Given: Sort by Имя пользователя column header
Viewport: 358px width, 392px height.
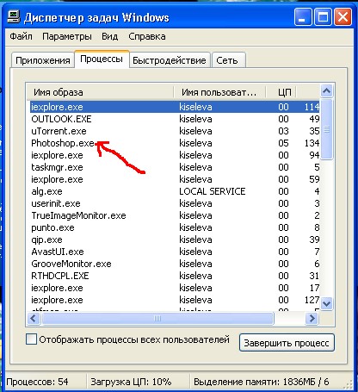Looking at the screenshot, I should 219,92.
